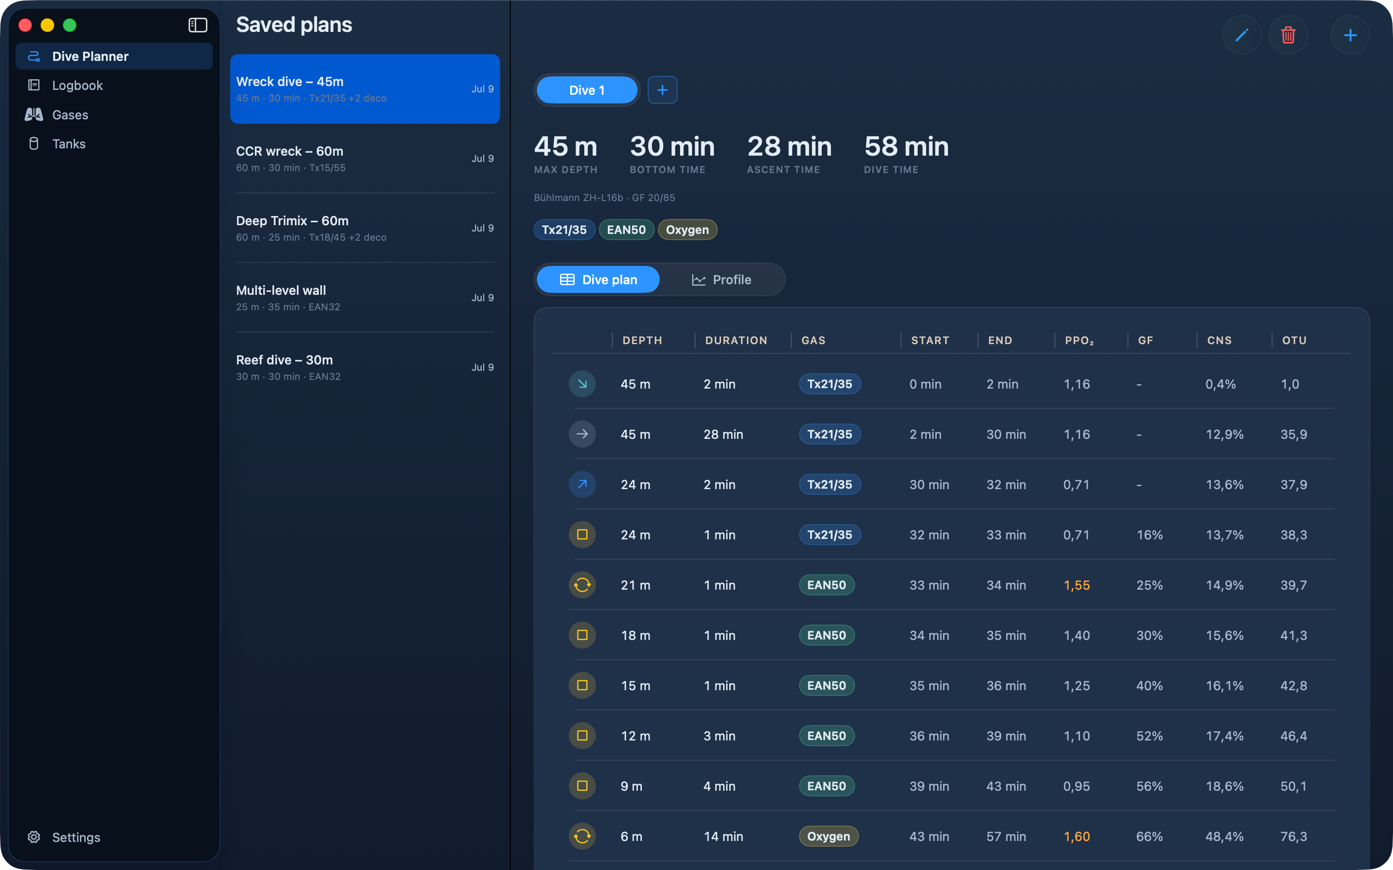Click the 14 min duration cell

click(x=723, y=836)
